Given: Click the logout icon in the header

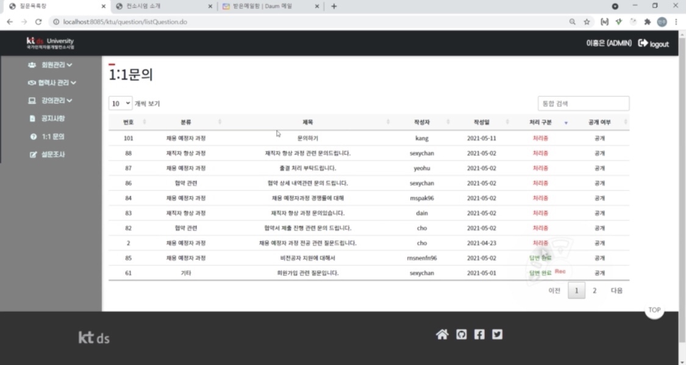Looking at the screenshot, I should [x=643, y=43].
